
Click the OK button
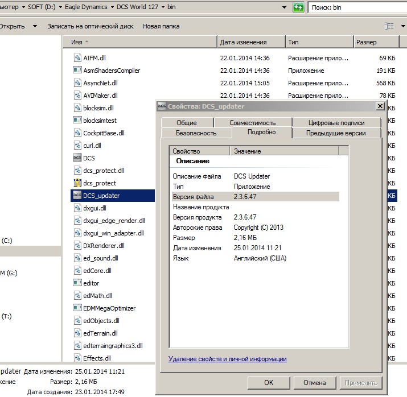269,383
